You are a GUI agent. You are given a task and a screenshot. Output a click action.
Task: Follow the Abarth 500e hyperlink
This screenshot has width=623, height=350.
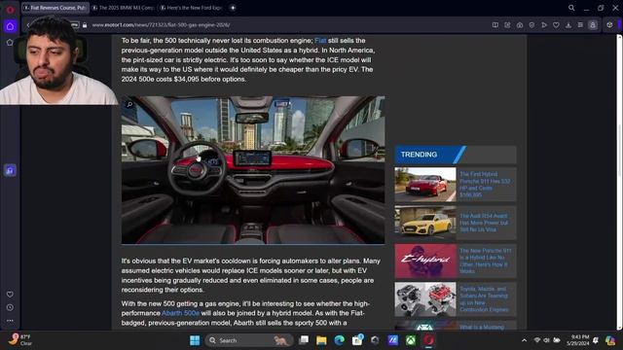(x=180, y=313)
